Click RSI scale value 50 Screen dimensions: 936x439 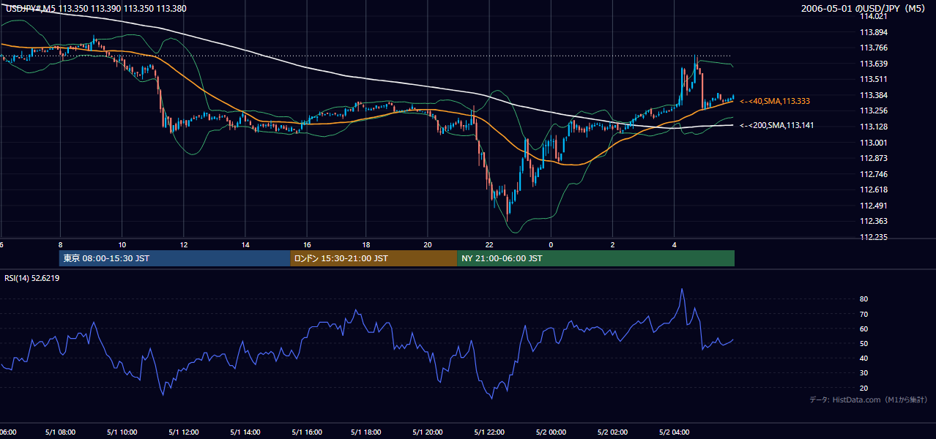click(x=864, y=343)
